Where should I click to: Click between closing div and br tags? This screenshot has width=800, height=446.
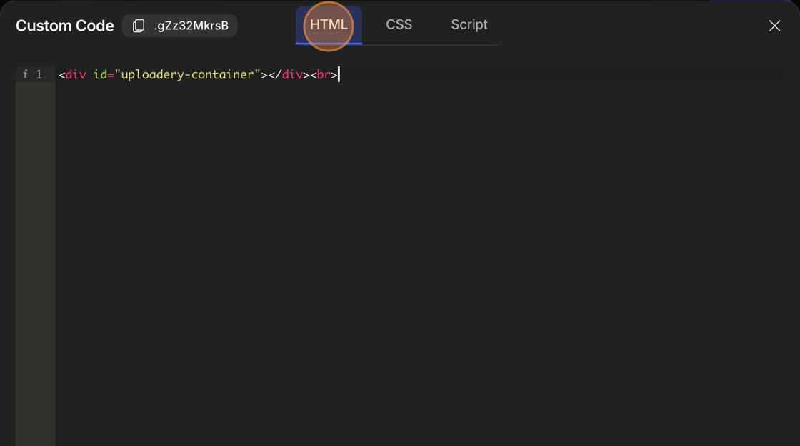310,74
